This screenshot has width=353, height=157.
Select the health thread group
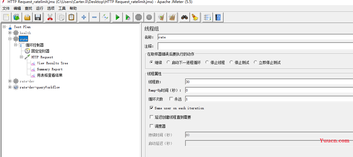pyautogui.click(x=25, y=33)
